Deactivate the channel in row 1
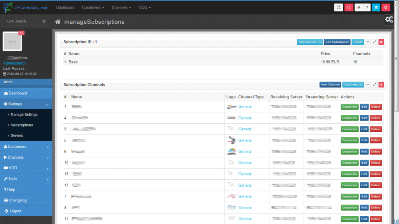 pyautogui.click(x=350, y=107)
